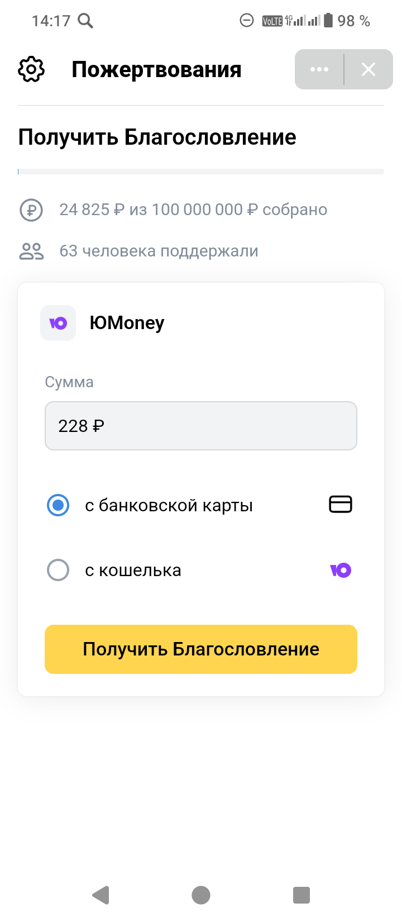402x922 pixels.
Task: Select the wallet radio button
Action: 58,570
